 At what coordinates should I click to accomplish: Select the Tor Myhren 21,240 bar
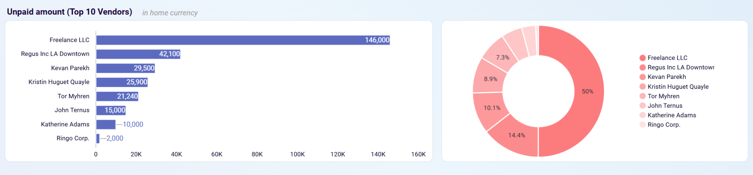click(117, 96)
